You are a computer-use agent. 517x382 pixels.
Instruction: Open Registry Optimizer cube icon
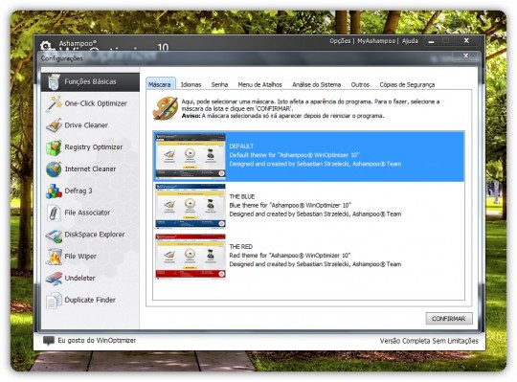point(54,147)
